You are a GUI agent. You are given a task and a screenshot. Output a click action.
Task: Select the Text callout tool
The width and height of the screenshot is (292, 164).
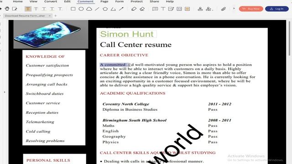[171, 9]
